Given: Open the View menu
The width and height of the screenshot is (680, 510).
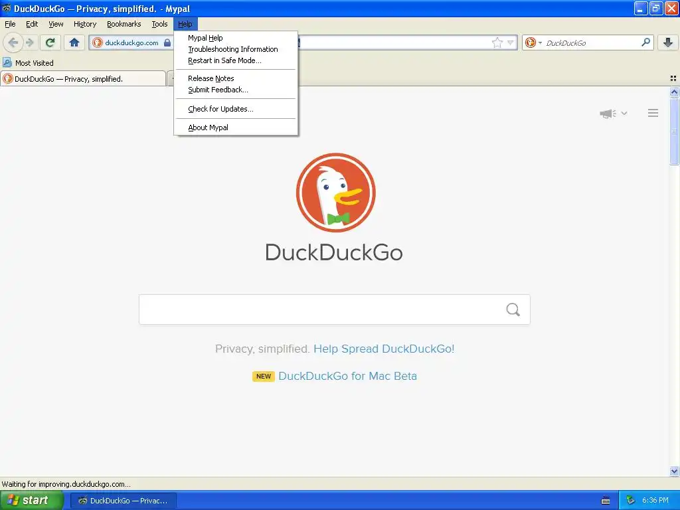Looking at the screenshot, I should (56, 24).
